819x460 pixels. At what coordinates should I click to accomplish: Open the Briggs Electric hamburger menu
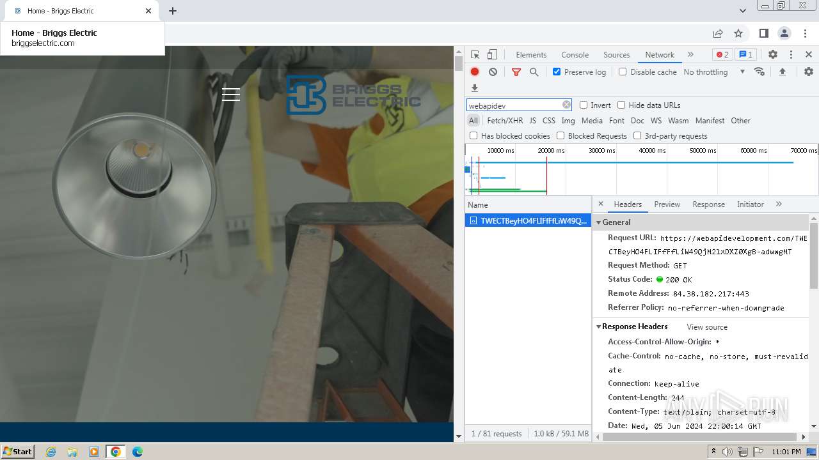[231, 95]
